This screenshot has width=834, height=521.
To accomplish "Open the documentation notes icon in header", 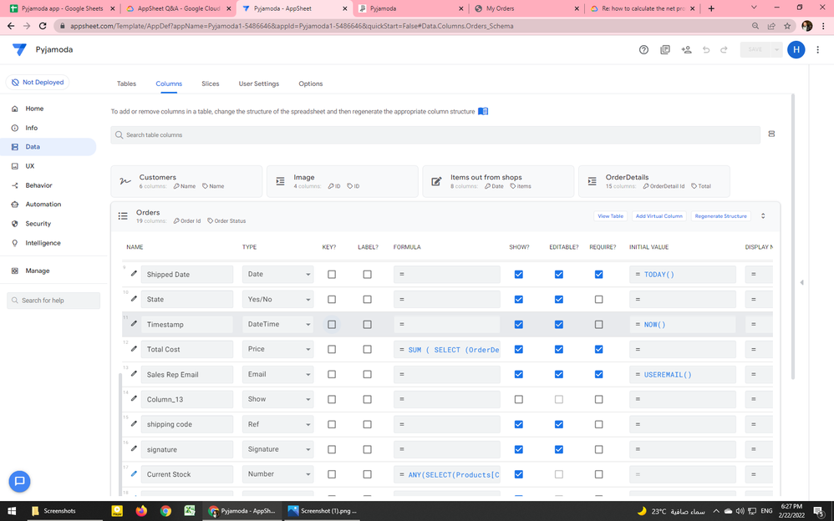I will pyautogui.click(x=665, y=49).
